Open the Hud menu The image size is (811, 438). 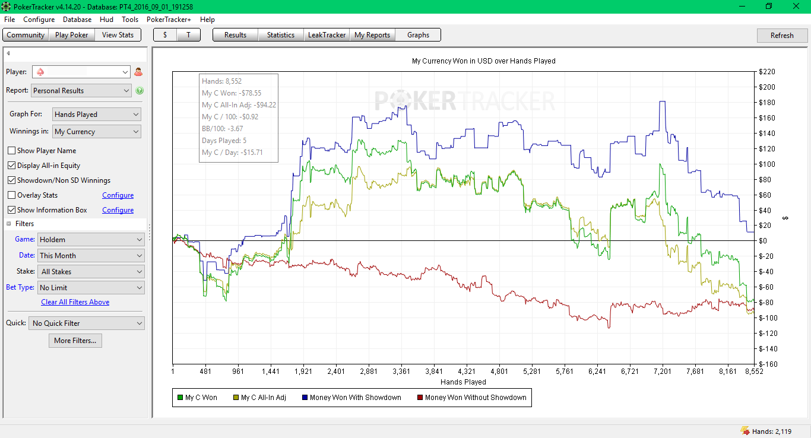106,20
